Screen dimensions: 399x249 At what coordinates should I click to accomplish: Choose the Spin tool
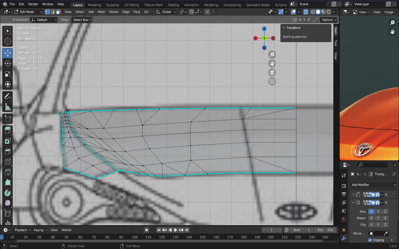[x=8, y=193]
